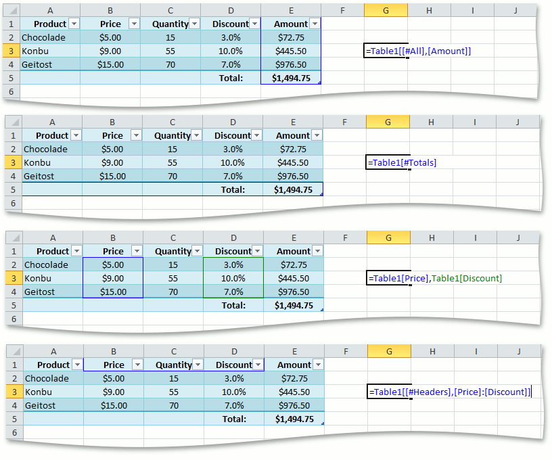The image size is (552, 460).
Task: Click $9.00 cell in the #Headers sheet
Action: point(114,392)
